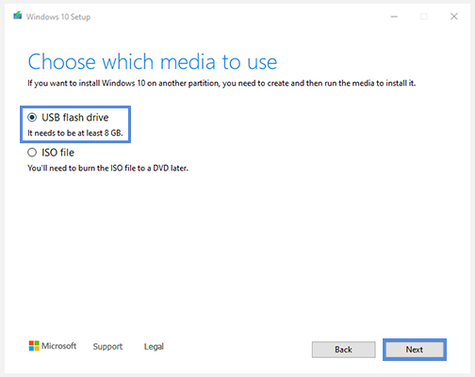This screenshot has height=377, width=475.
Task: Click the Windows 10 Setup window title text
Action: (x=58, y=17)
